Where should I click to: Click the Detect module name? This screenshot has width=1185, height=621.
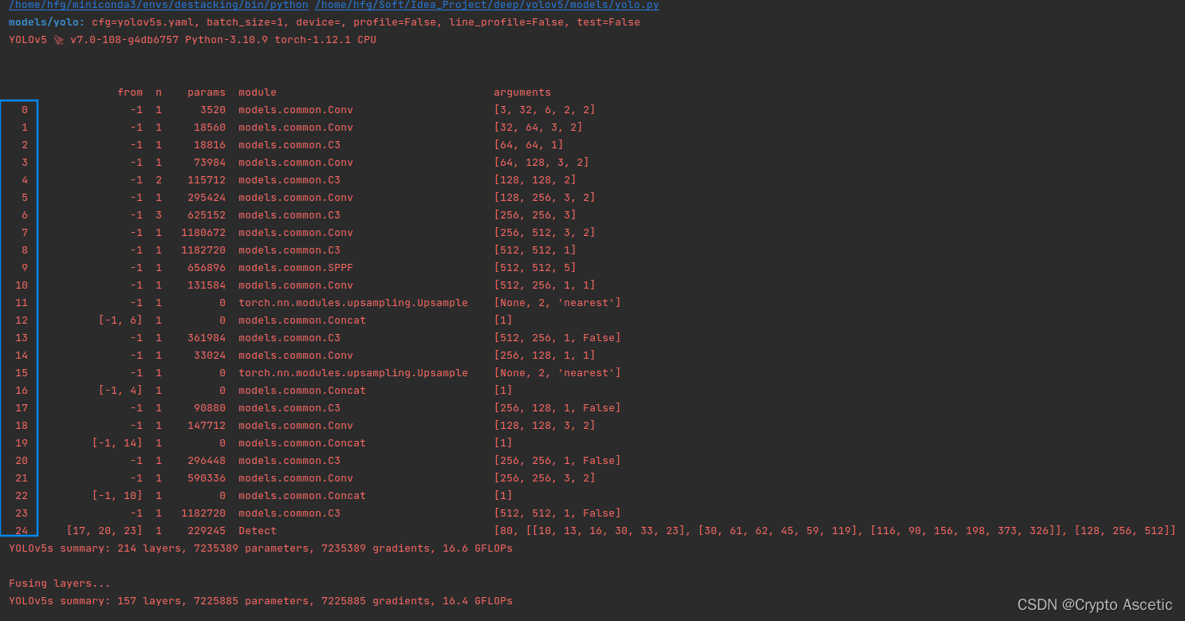tap(258, 531)
